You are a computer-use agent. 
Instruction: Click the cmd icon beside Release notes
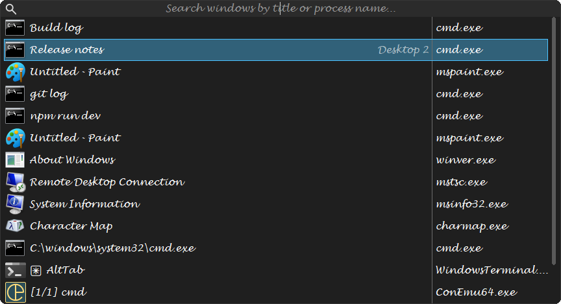(15, 50)
